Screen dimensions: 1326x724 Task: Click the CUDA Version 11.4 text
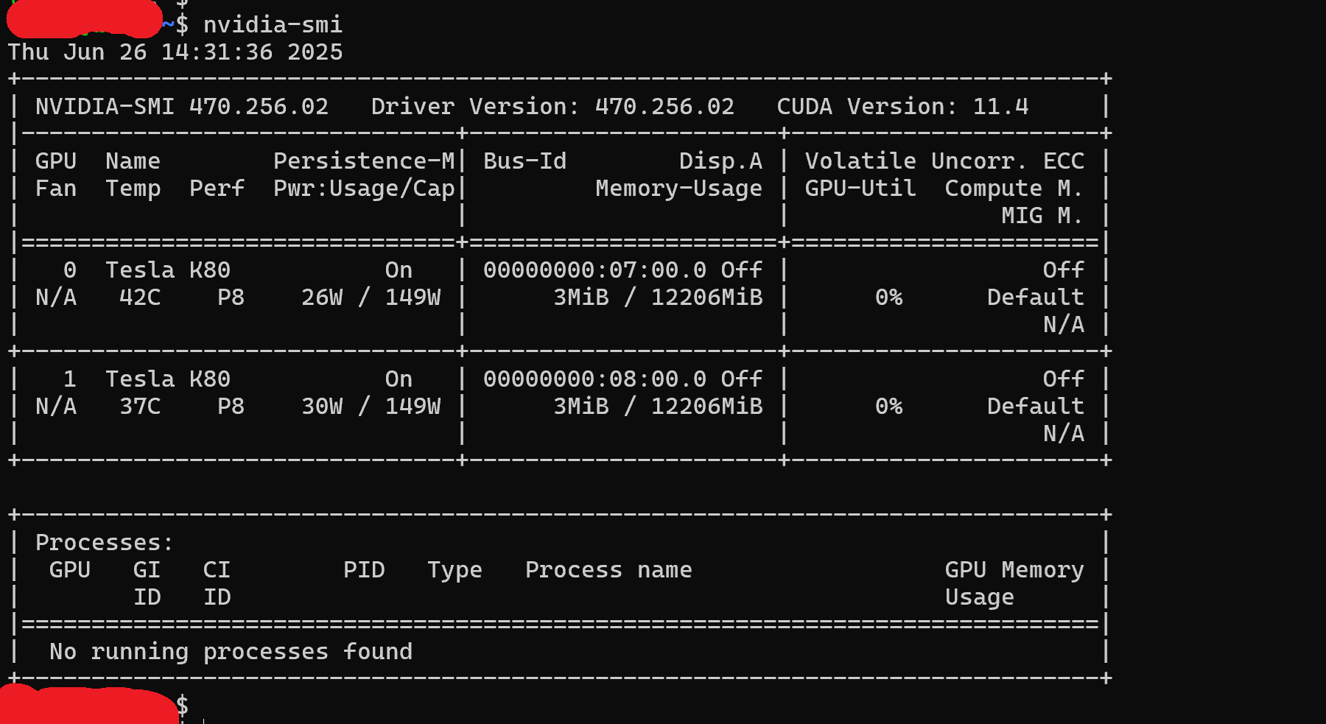tap(902, 107)
